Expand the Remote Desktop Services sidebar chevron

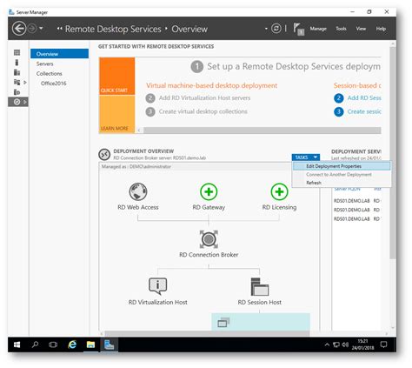click(25, 102)
